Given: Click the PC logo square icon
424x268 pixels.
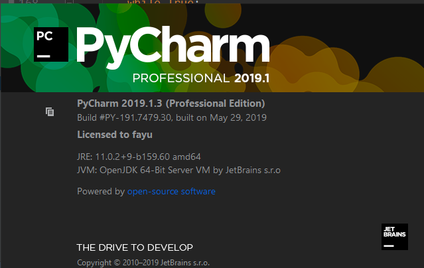Looking at the screenshot, I should click(x=51, y=44).
